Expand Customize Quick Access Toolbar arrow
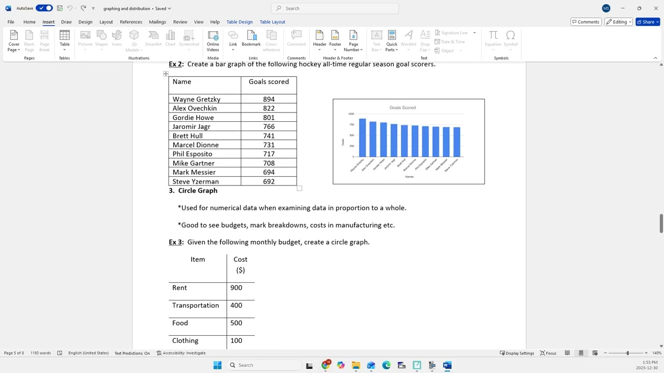This screenshot has width=664, height=373. coord(93,8)
